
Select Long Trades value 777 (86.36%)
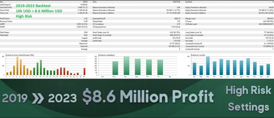coord(269,32)
